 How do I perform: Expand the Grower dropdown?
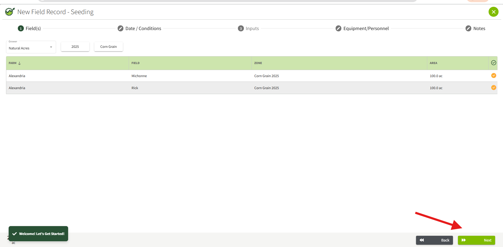(31, 47)
